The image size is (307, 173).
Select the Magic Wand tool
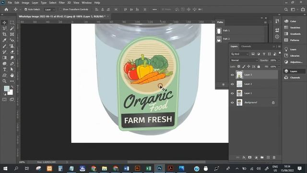[12, 28]
